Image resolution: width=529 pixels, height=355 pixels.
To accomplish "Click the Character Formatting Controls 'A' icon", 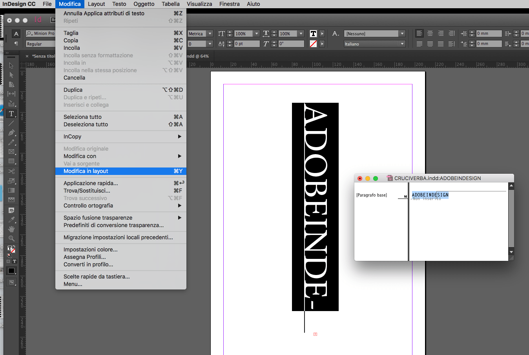I will (x=16, y=34).
